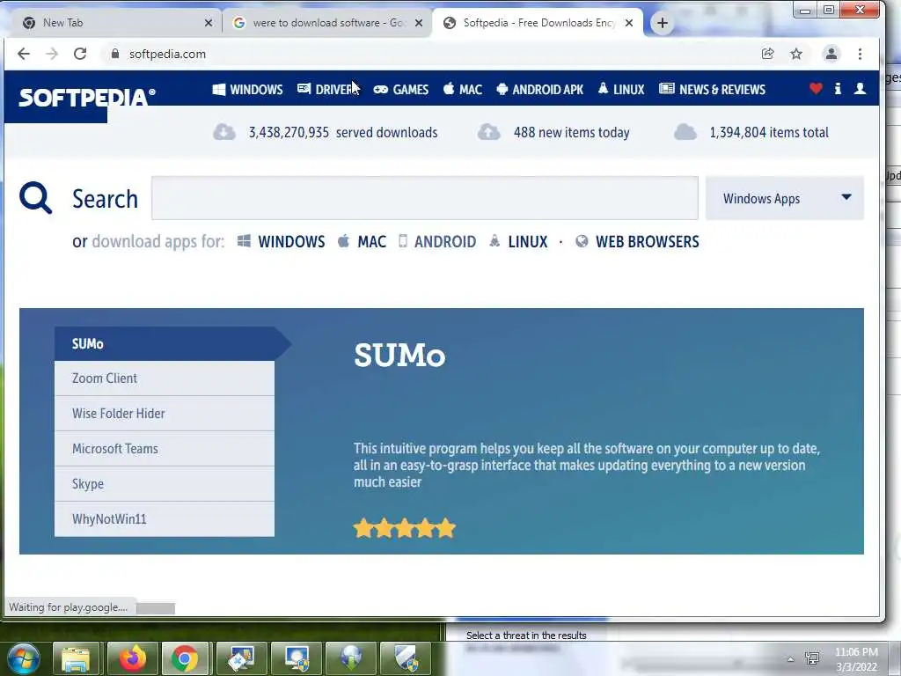Open GAMES in the top navigation bar
This screenshot has height=676, width=901.
point(401,90)
